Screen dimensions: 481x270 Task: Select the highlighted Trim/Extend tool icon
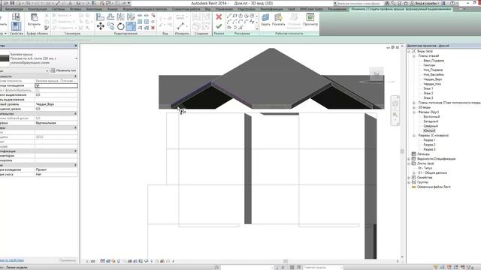(131, 26)
